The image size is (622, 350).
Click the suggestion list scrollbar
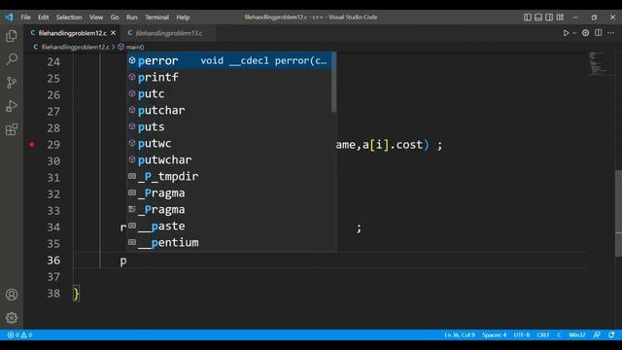click(334, 83)
